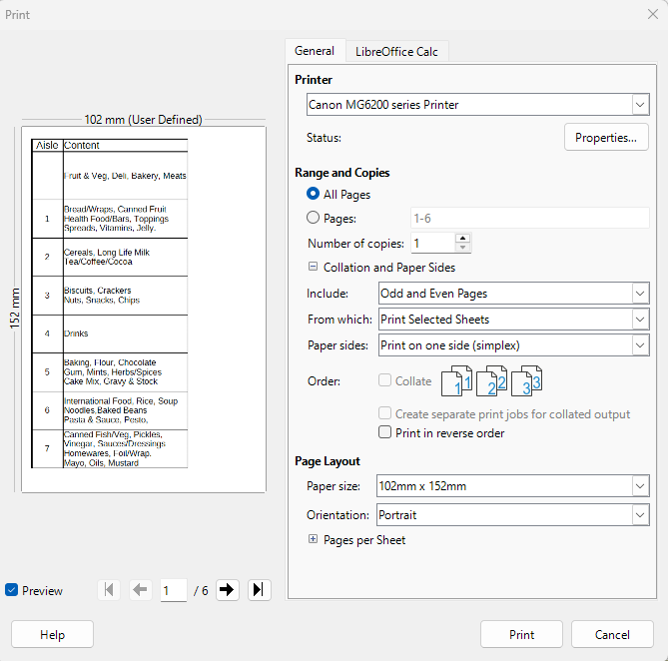Advance to the next preview page
Screen dimensions: 668x661
(228, 590)
